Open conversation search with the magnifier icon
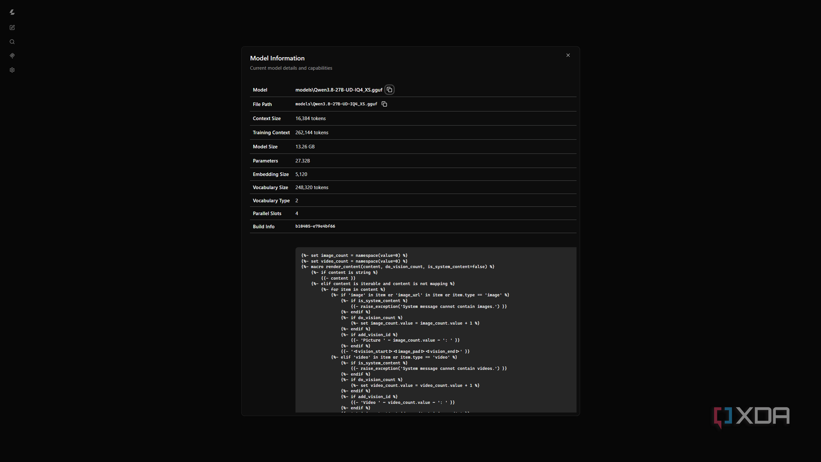Image resolution: width=821 pixels, height=462 pixels. point(12,42)
